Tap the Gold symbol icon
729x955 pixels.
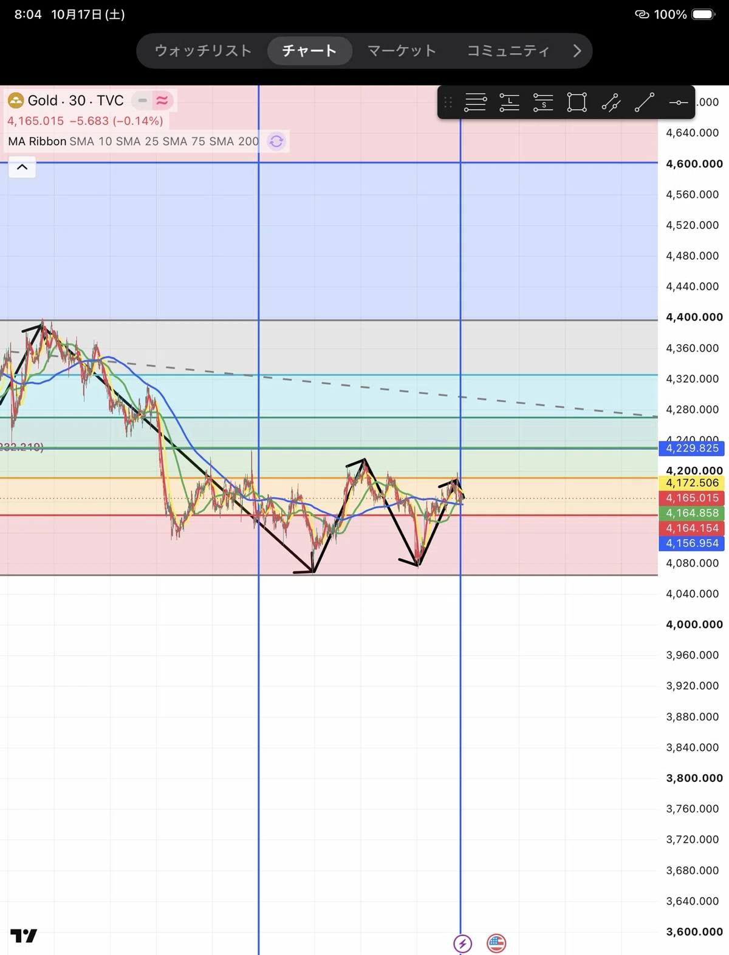tap(15, 100)
